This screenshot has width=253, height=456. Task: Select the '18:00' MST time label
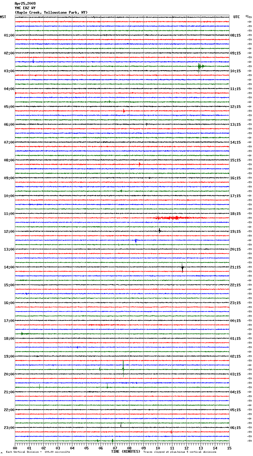pyautogui.click(x=9, y=339)
